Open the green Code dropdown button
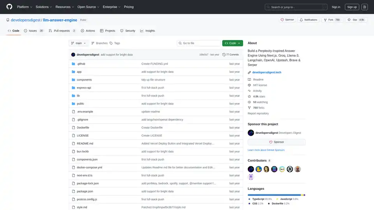This screenshot has width=374, height=210. (233, 43)
